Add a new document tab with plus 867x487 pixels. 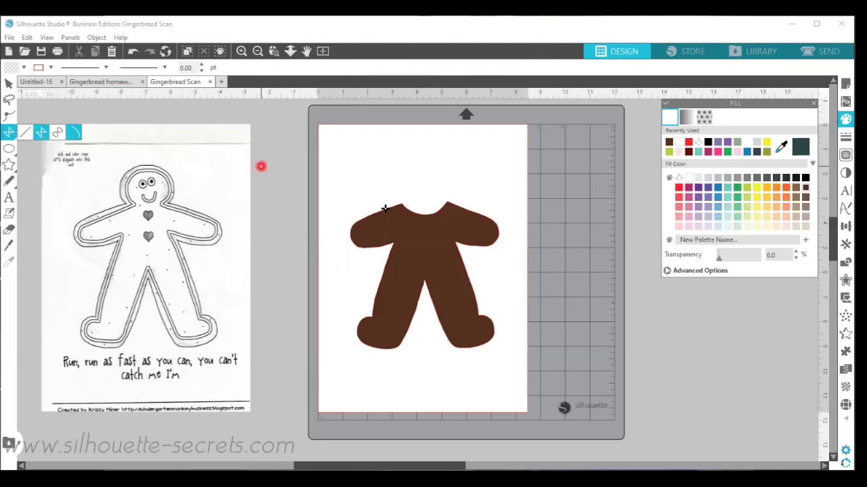coord(221,82)
